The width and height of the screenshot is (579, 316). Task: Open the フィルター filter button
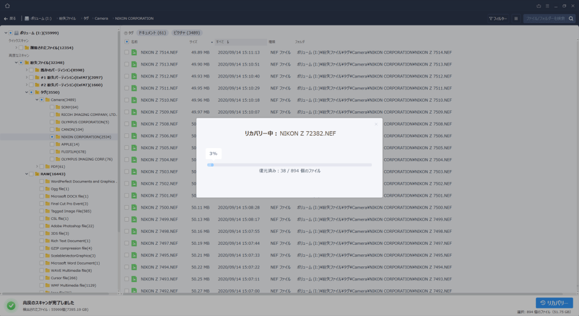(498, 18)
